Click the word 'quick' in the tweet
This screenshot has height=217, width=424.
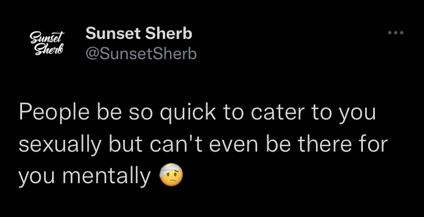point(188,113)
